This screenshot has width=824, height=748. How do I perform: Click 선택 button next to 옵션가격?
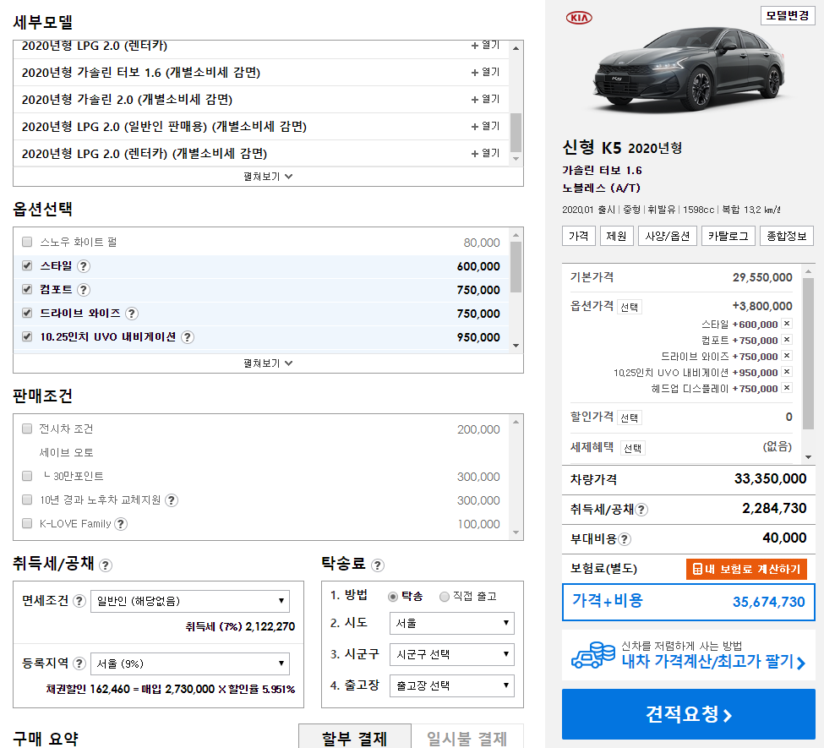pos(629,307)
